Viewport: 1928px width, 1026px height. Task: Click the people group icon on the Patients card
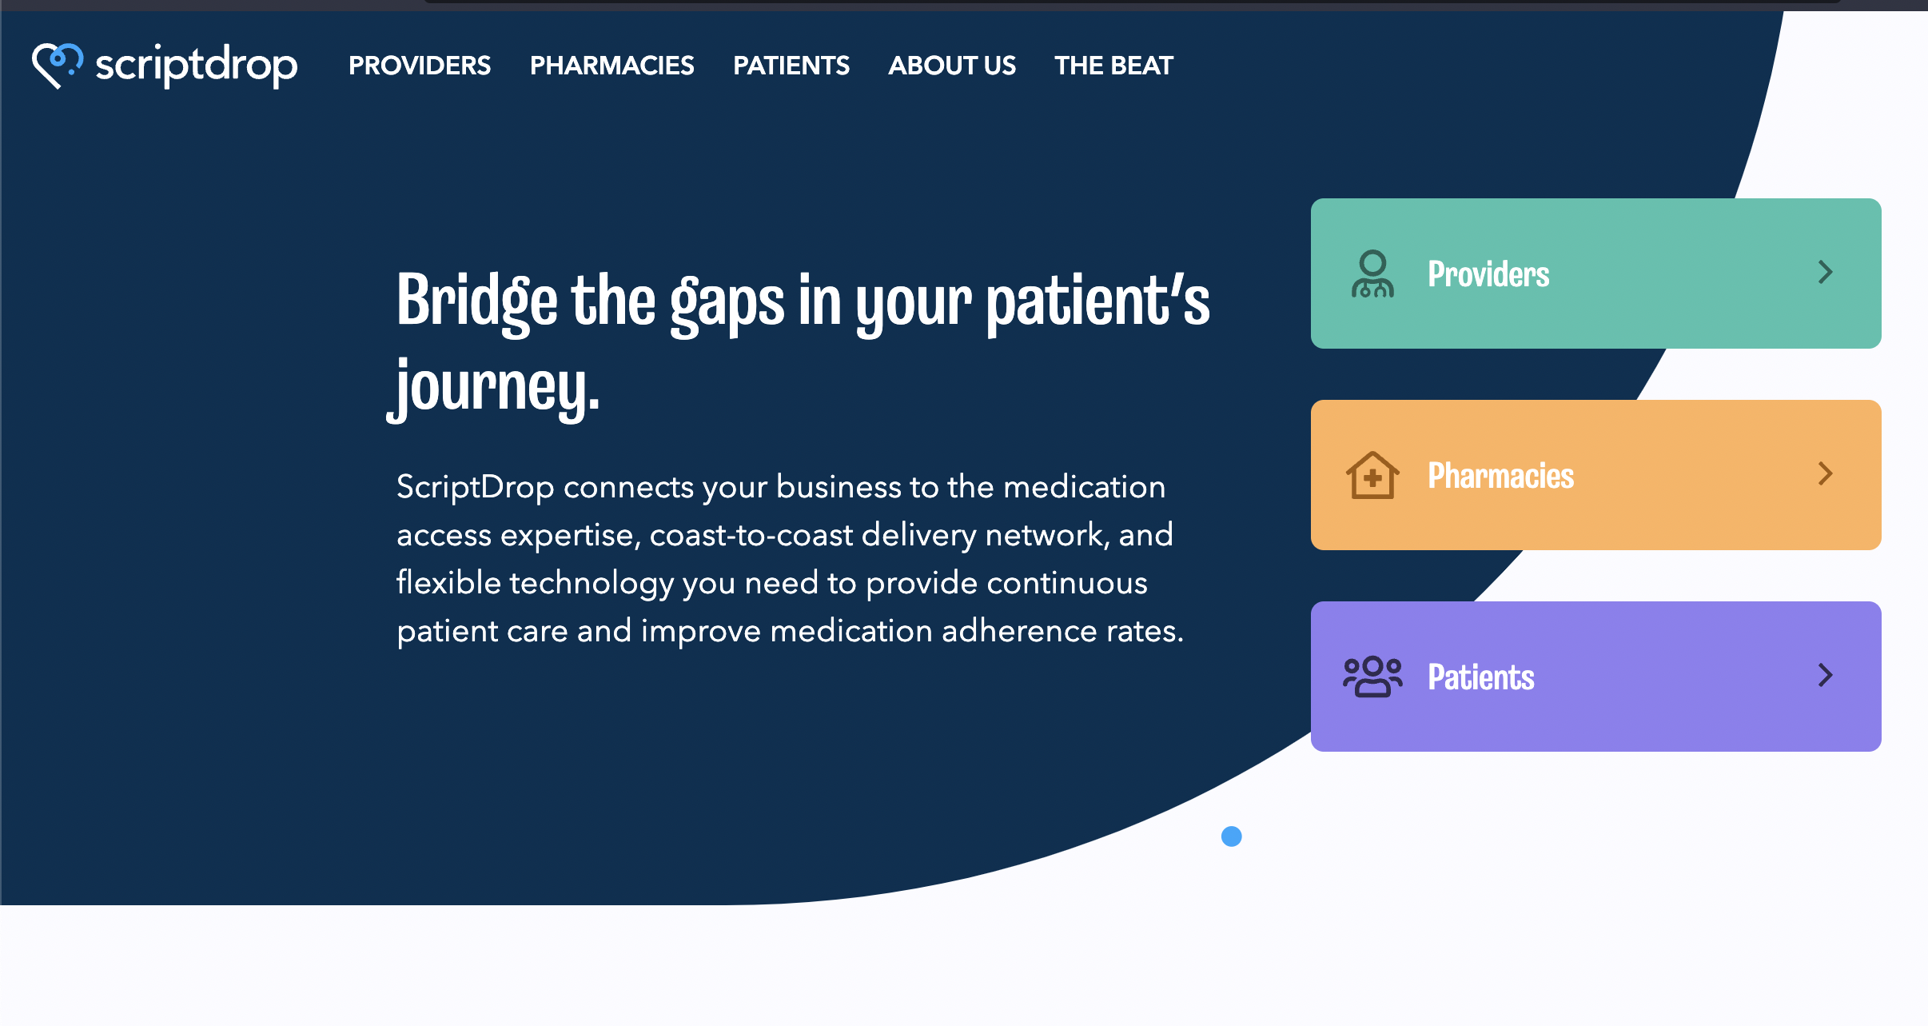coord(1372,677)
